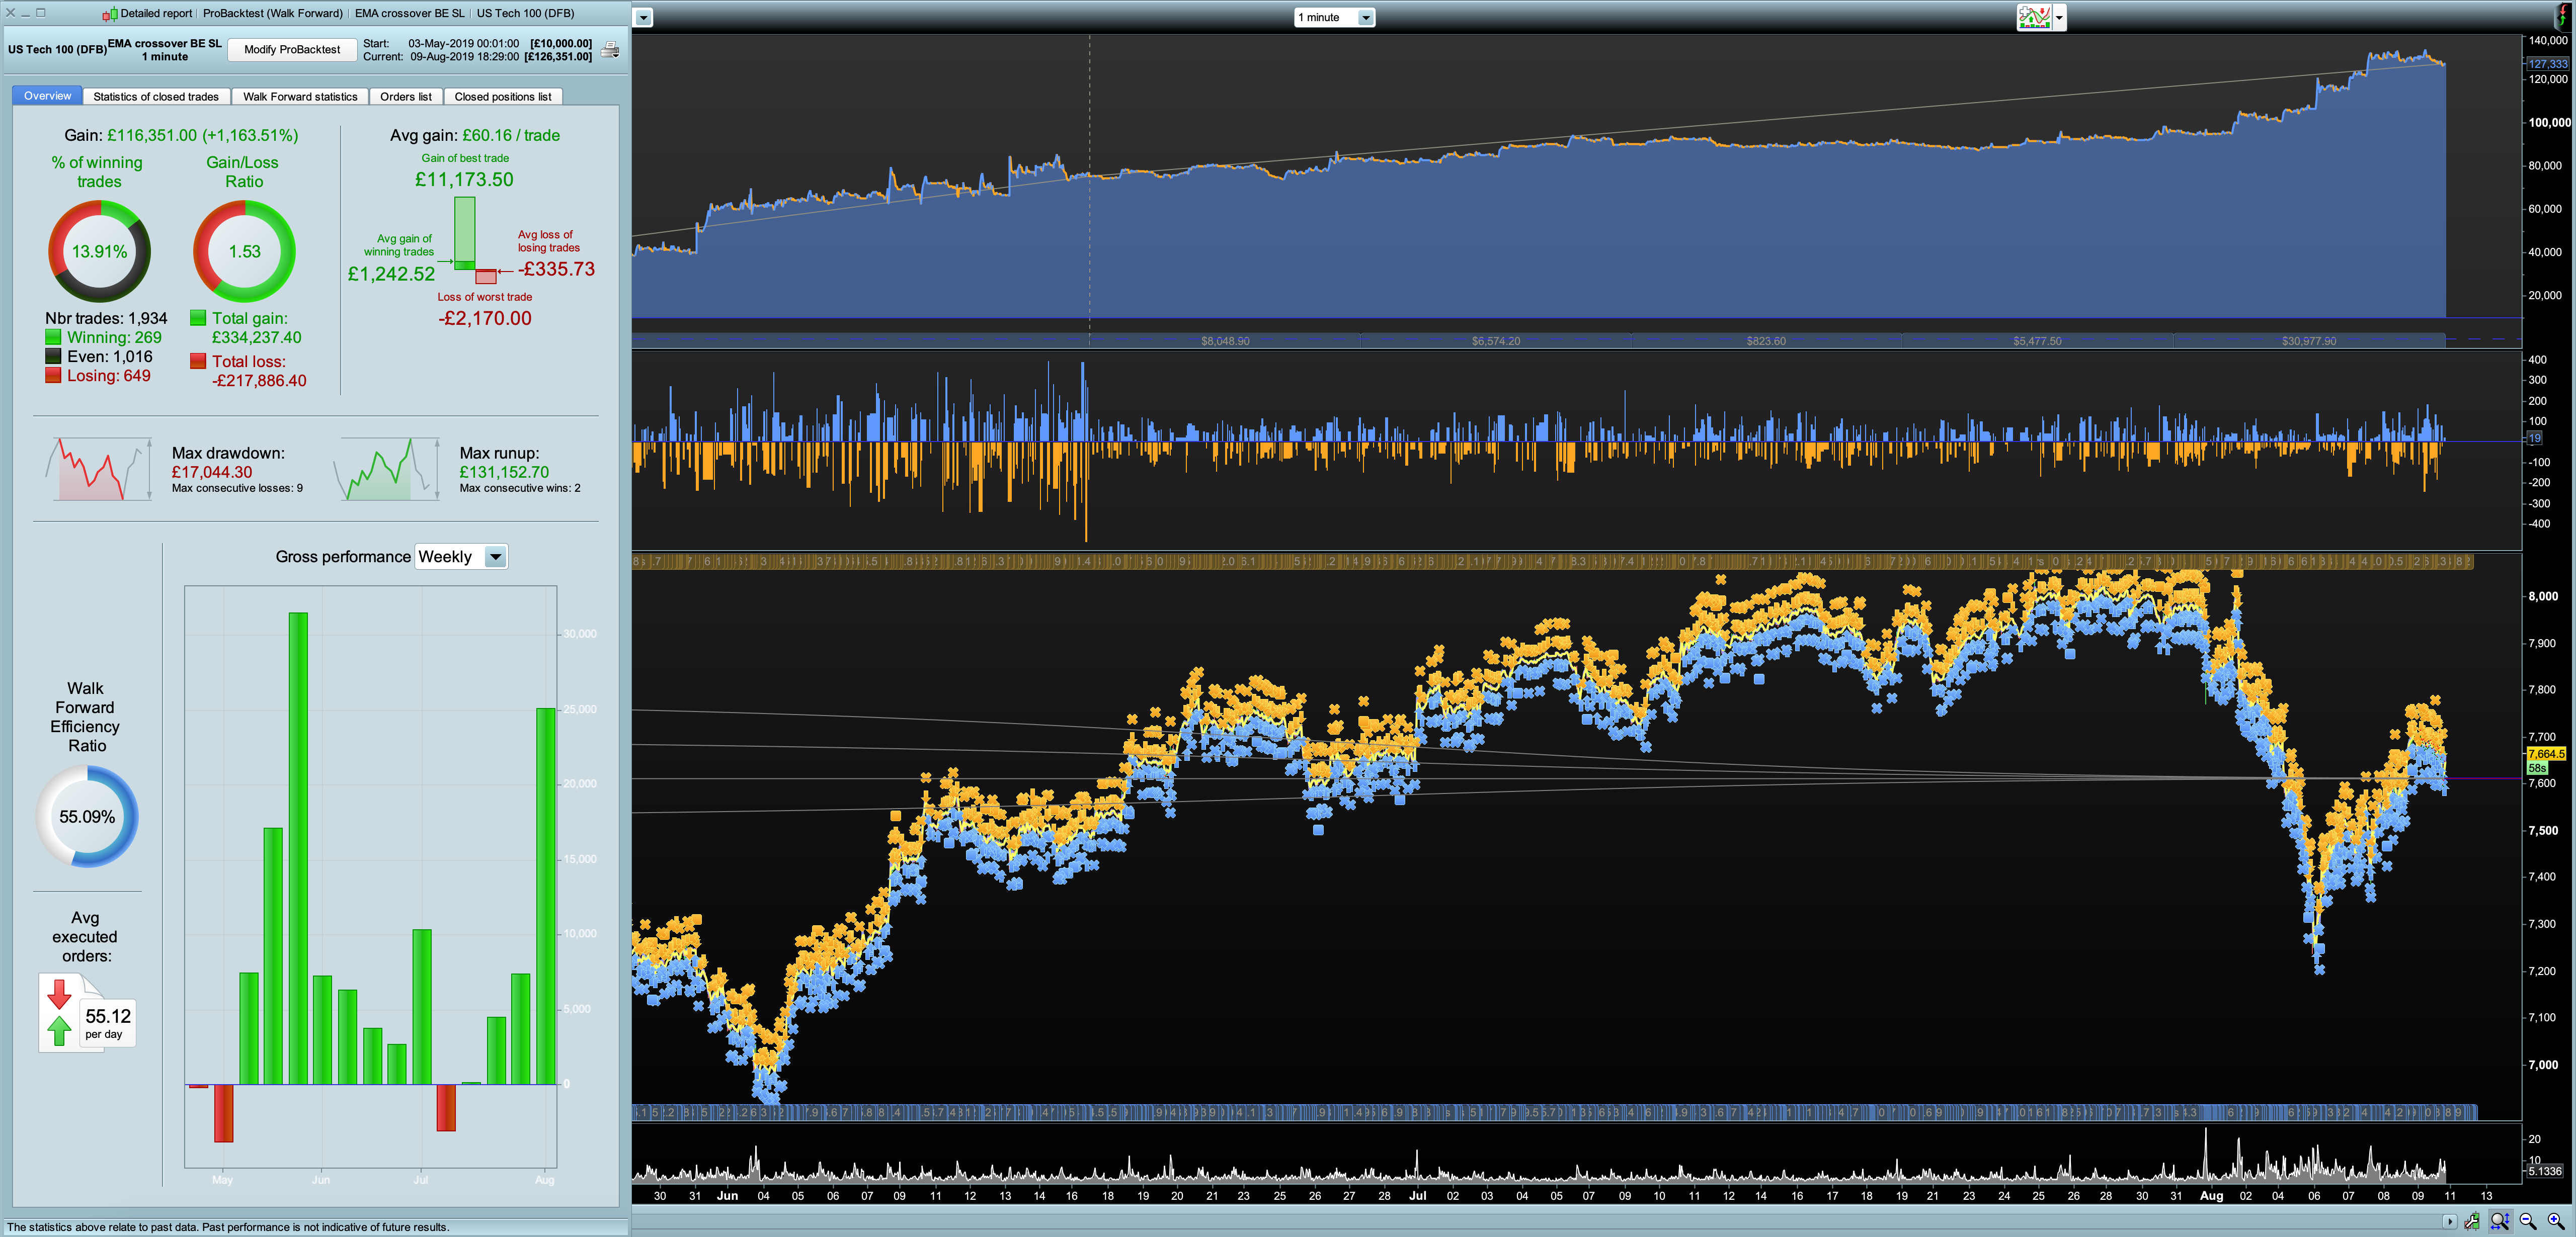Click the candlestick icon beside Detailed report
The image size is (2576, 1237).
pyautogui.click(x=110, y=14)
